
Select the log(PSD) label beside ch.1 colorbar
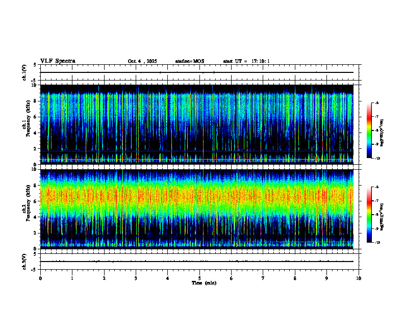point(382,133)
